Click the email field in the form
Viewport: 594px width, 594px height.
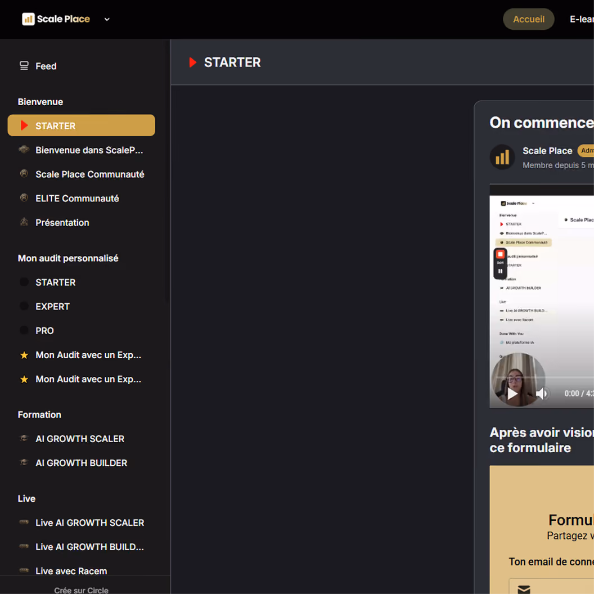(552, 587)
